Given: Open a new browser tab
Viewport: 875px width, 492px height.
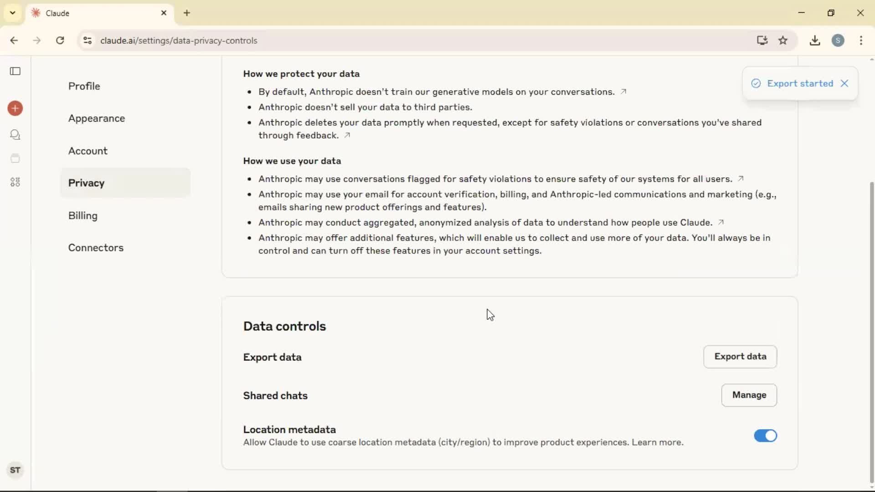Looking at the screenshot, I should (187, 13).
